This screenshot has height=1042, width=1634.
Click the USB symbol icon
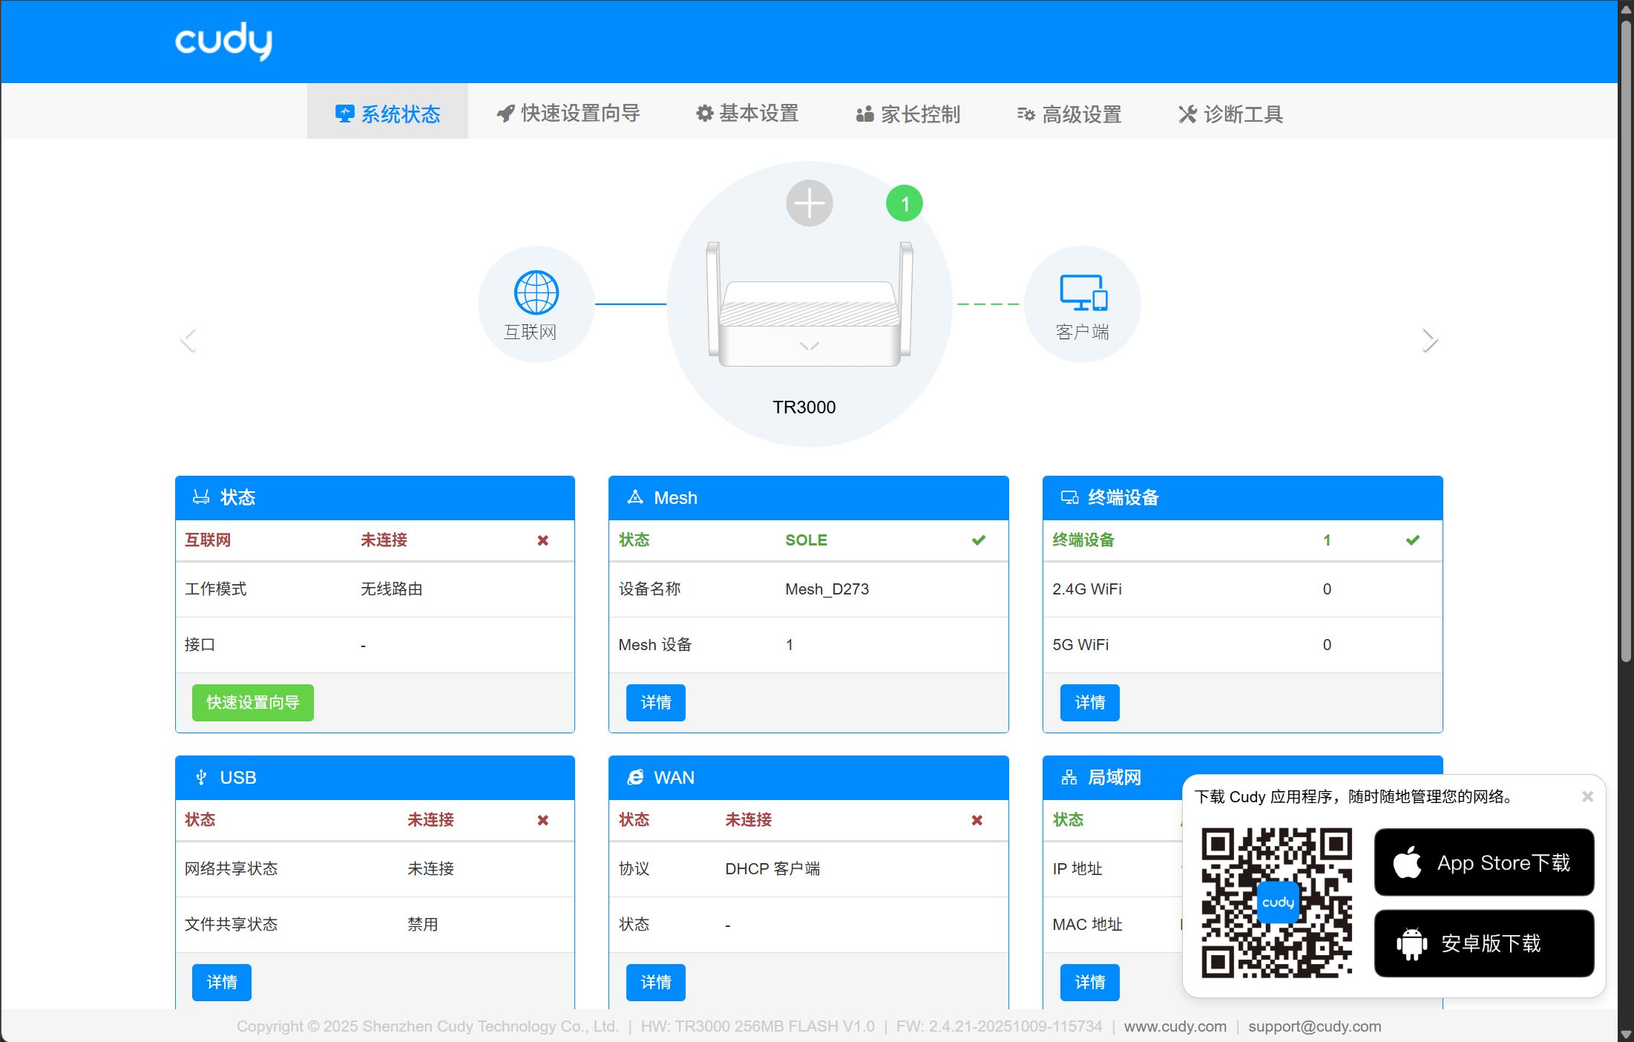pyautogui.click(x=201, y=777)
